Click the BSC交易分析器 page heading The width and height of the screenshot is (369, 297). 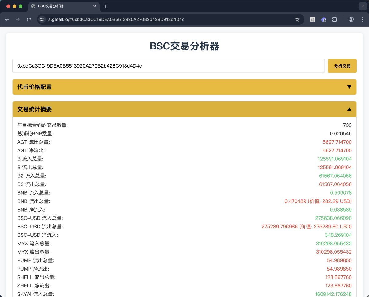pyautogui.click(x=184, y=46)
